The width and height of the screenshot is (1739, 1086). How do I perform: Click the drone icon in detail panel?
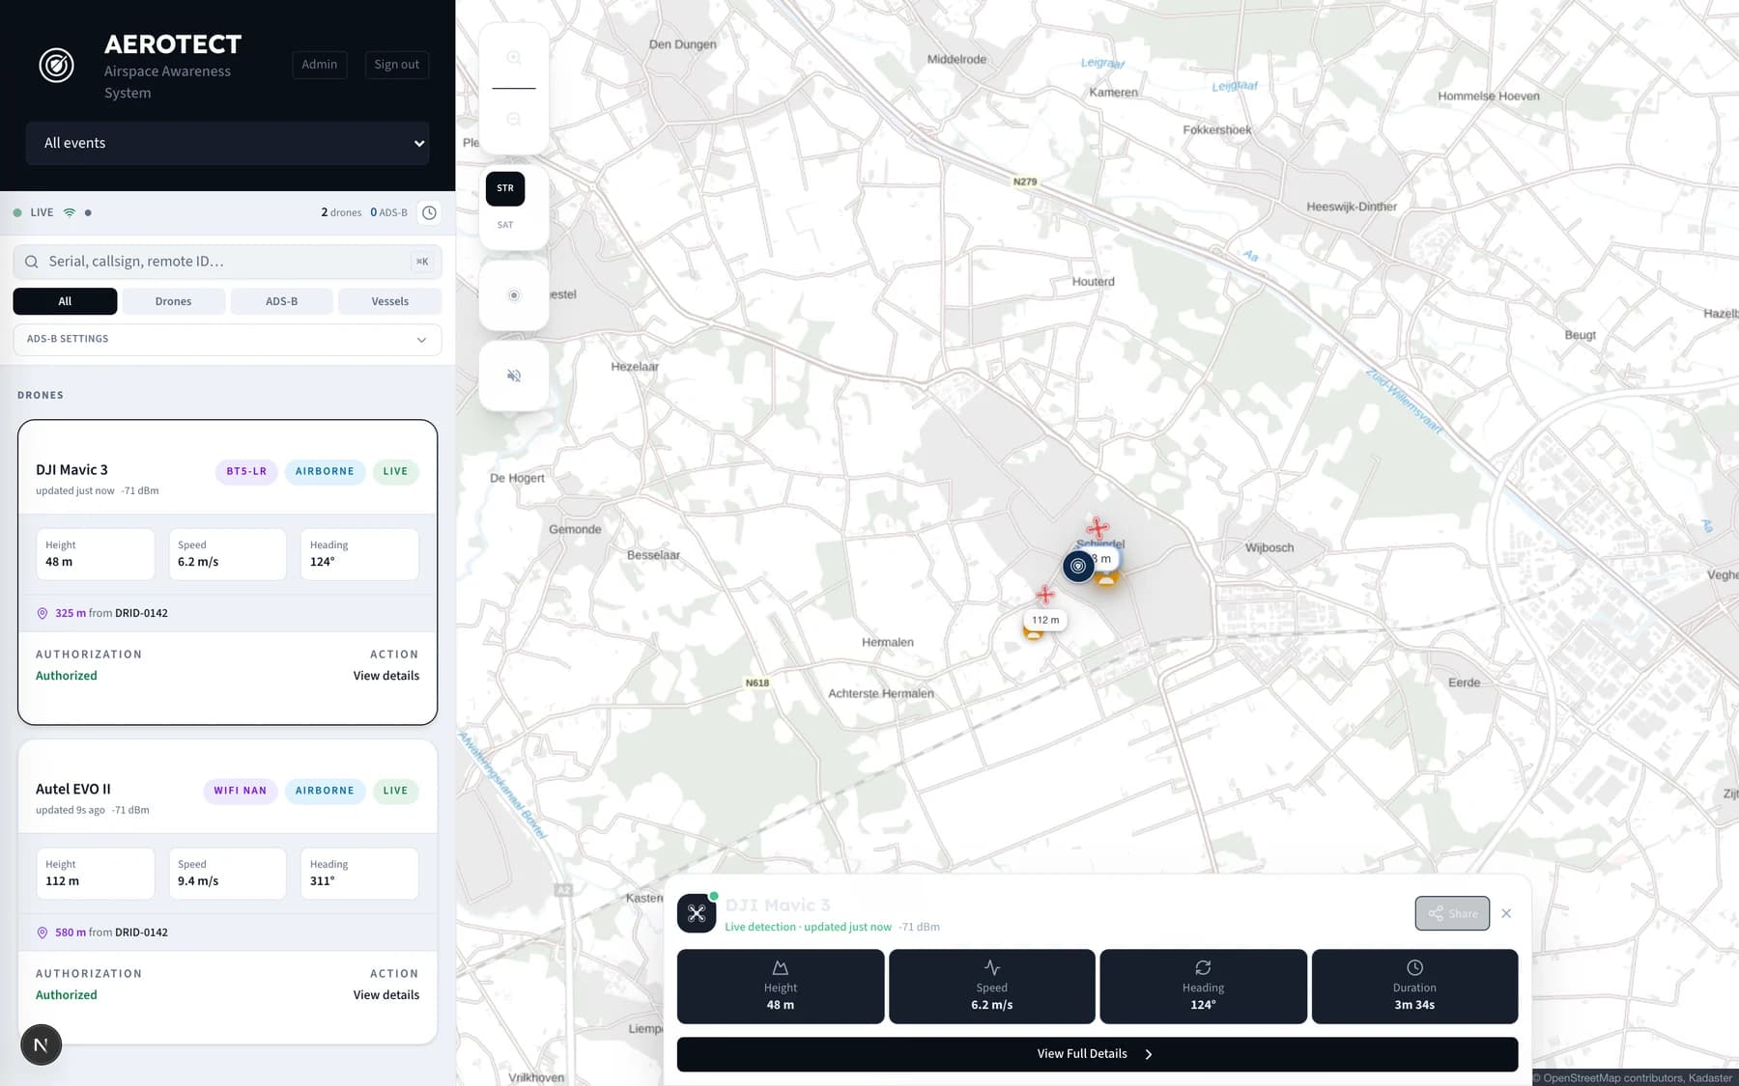[x=697, y=913]
